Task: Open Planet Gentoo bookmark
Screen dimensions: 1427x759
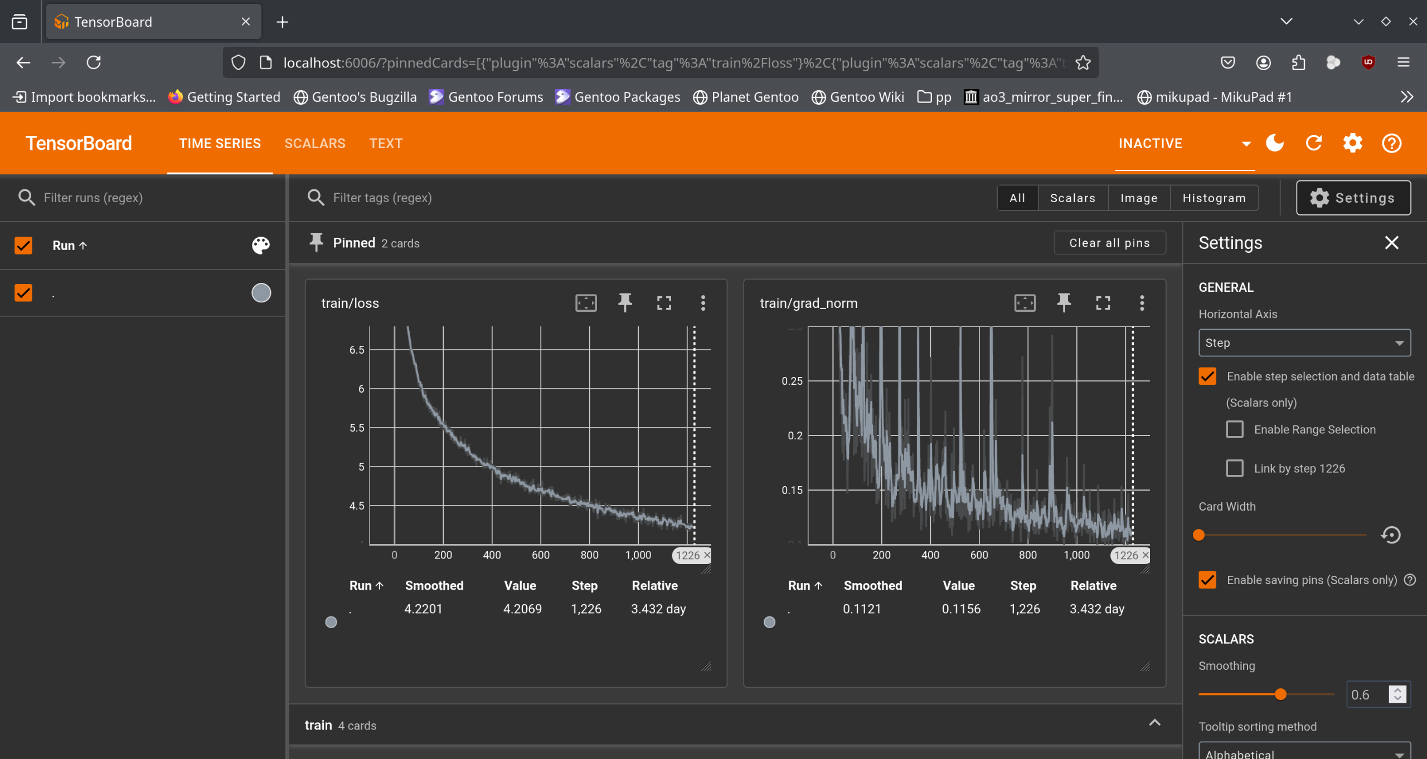Action: [745, 97]
